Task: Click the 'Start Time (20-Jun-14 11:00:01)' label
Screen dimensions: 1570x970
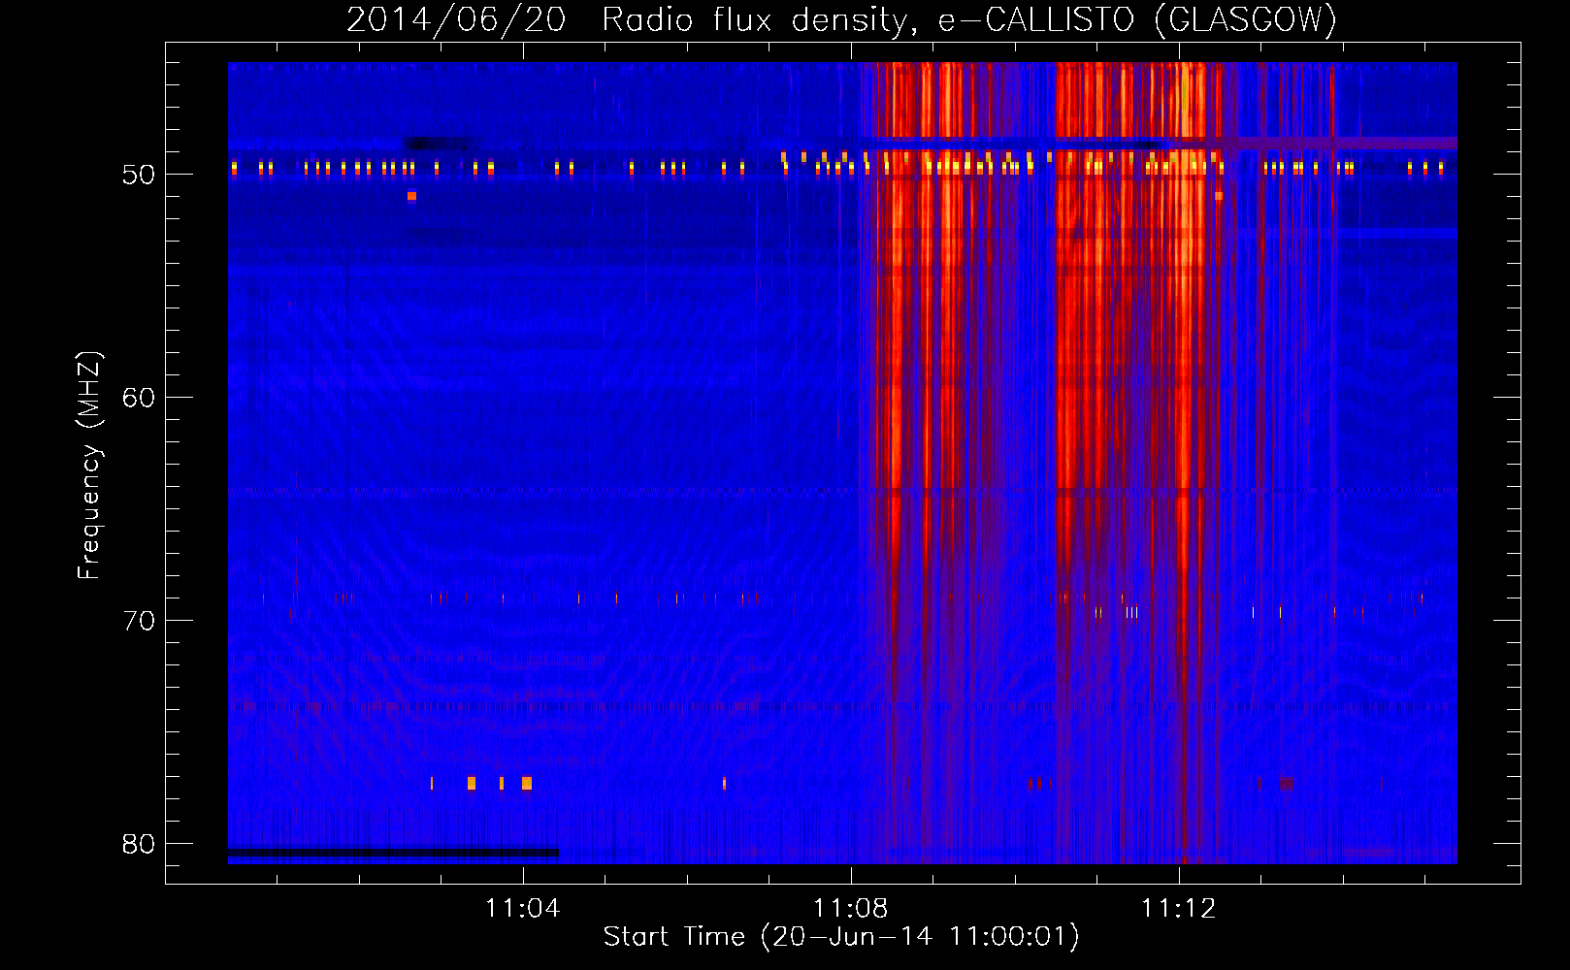Action: [x=841, y=936]
